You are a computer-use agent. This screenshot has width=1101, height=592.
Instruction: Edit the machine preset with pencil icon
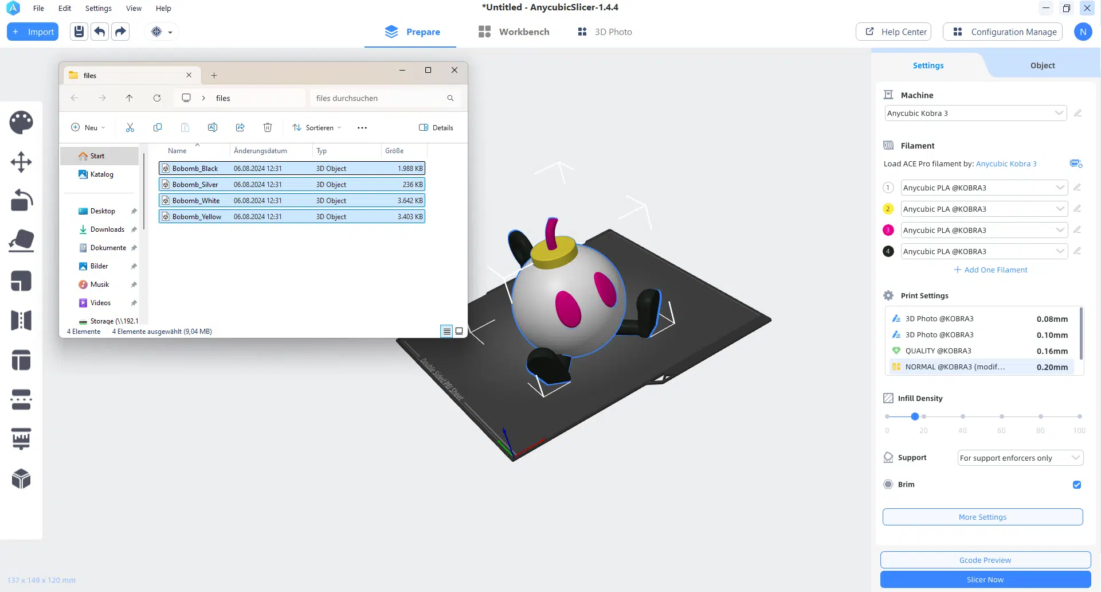(1078, 113)
